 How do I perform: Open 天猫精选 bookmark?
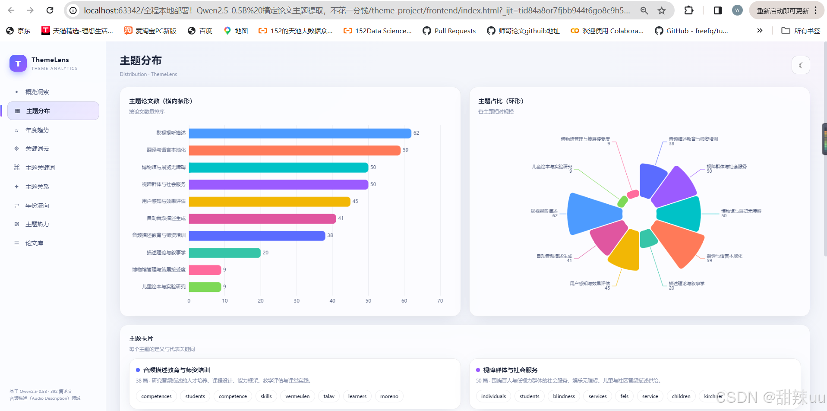click(x=77, y=31)
